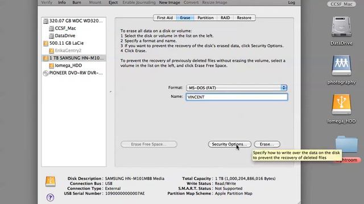364x204 pixels.
Task: Select the ErikaGentry2 volume in the list
Action: pos(74,50)
